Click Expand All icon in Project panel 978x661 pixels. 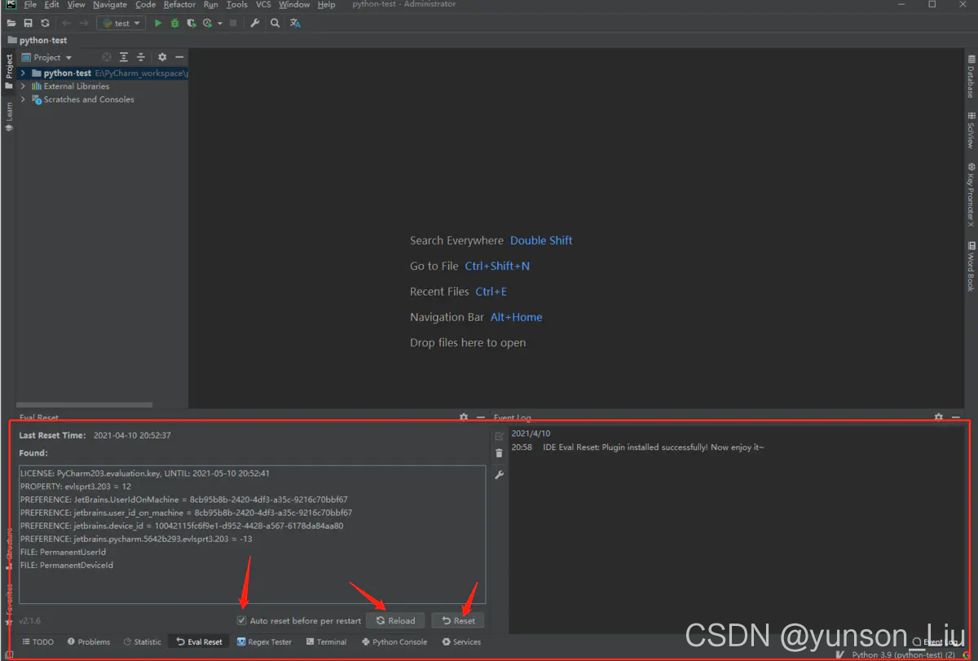pyautogui.click(x=124, y=57)
